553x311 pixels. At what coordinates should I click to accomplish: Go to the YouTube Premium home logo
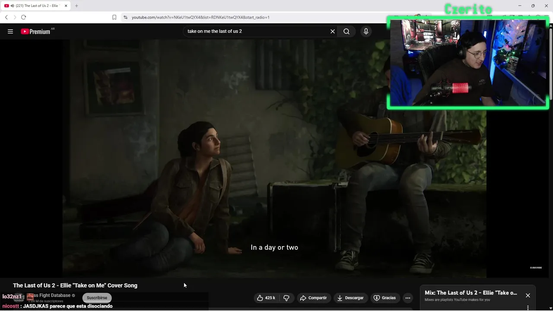(35, 32)
